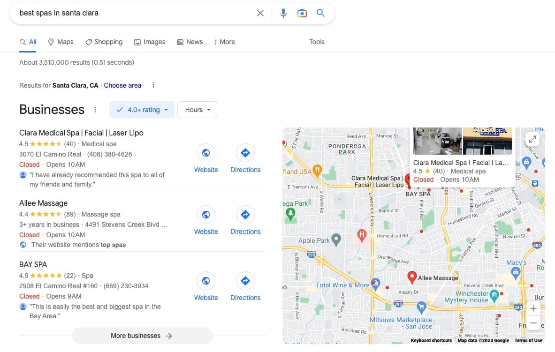Image resolution: width=555 pixels, height=352 pixels.
Task: Open options menu beside Businesses heading
Action: pos(95,110)
